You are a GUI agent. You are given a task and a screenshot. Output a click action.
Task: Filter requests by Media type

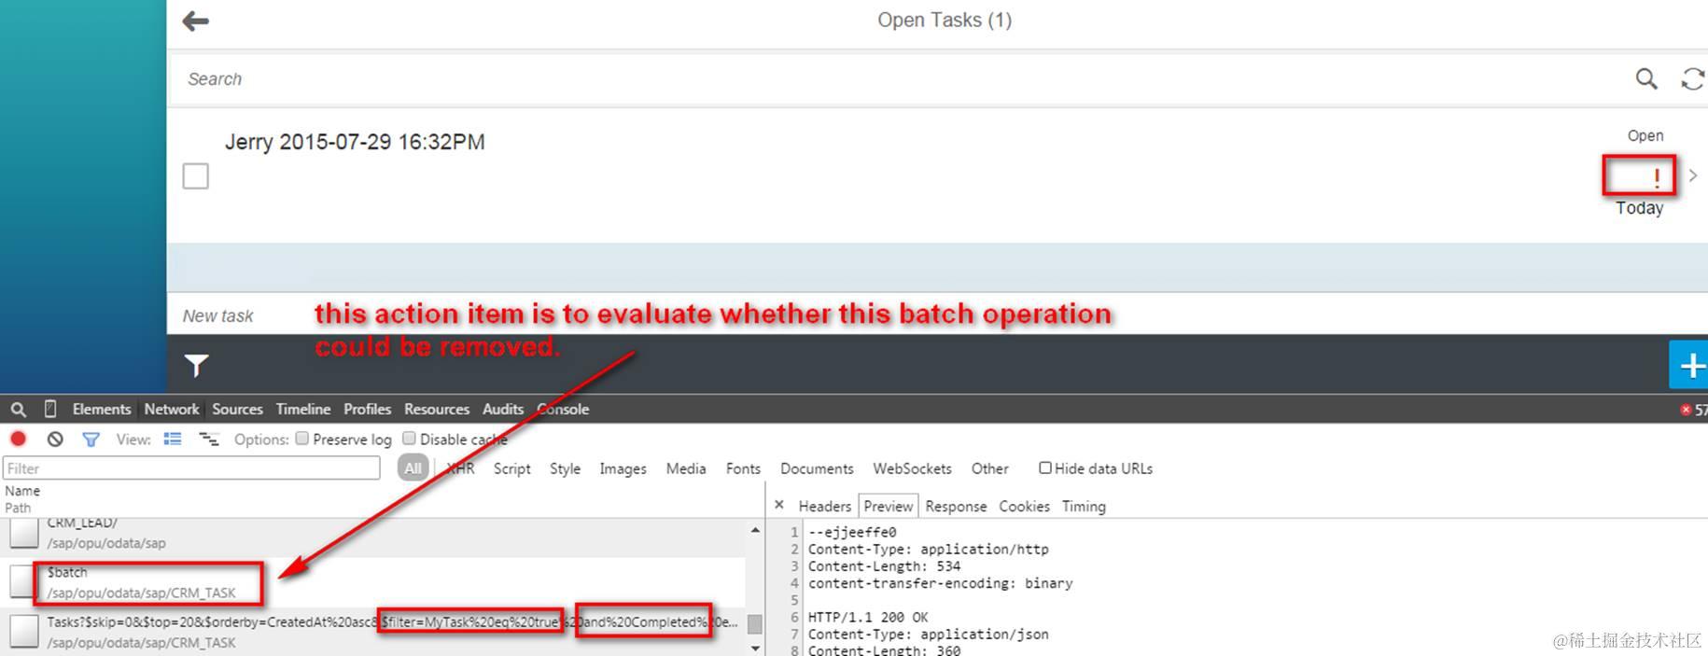(x=686, y=468)
